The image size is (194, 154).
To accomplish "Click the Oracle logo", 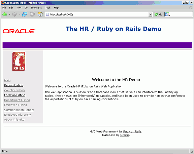I will 19,31.
